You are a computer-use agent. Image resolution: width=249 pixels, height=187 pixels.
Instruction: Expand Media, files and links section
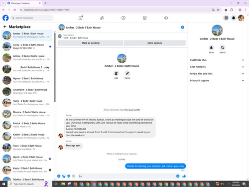[217, 74]
